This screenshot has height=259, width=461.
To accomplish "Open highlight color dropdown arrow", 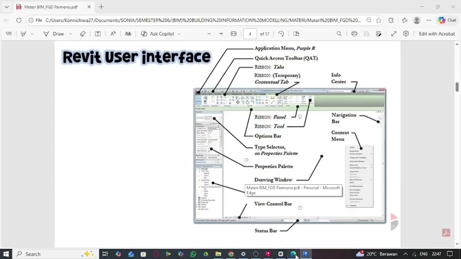I will point(32,34).
